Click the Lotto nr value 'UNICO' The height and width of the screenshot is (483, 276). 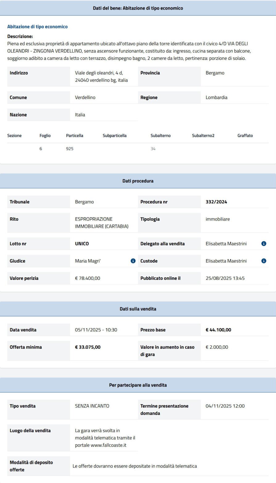(82, 244)
